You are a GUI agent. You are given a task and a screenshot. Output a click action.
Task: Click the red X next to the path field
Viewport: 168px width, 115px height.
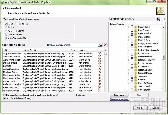(105, 45)
